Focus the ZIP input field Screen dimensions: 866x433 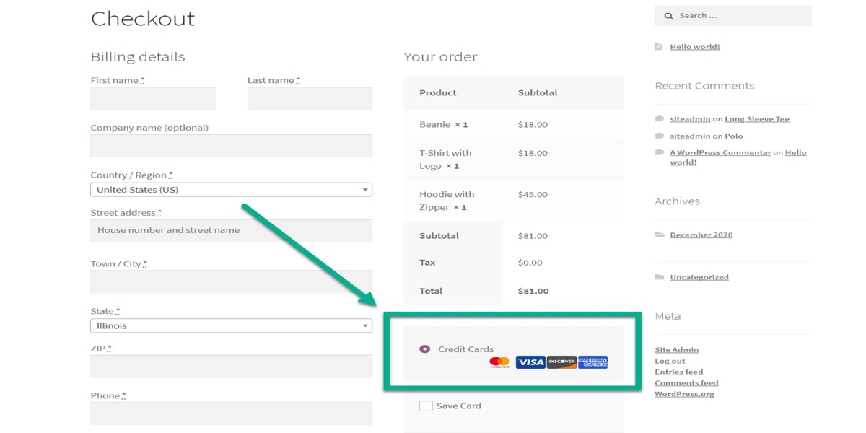coord(231,367)
